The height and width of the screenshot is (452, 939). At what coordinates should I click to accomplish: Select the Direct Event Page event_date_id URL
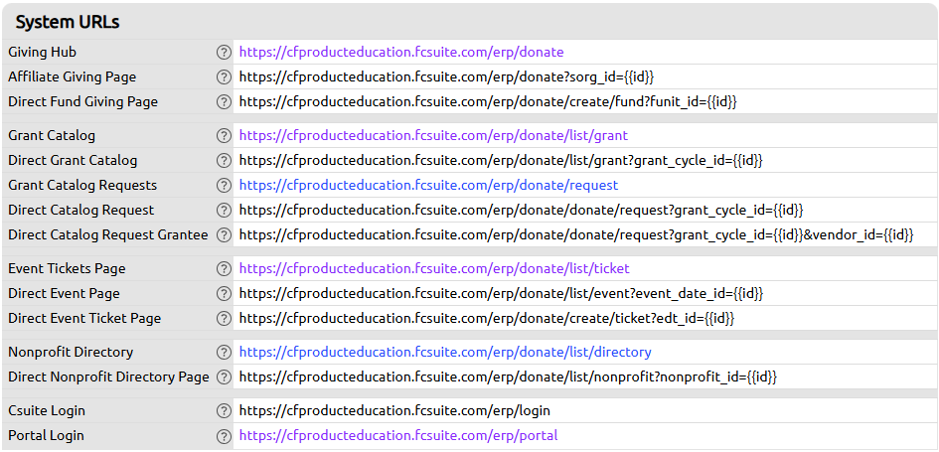501,293
